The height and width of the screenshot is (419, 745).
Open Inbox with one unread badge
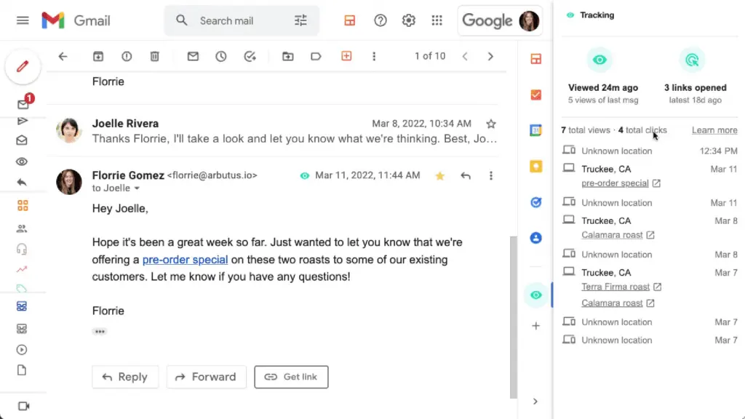tap(23, 103)
